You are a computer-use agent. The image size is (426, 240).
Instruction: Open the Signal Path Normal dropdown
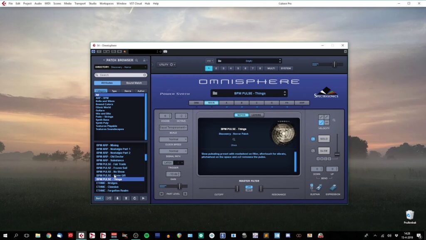173,151
